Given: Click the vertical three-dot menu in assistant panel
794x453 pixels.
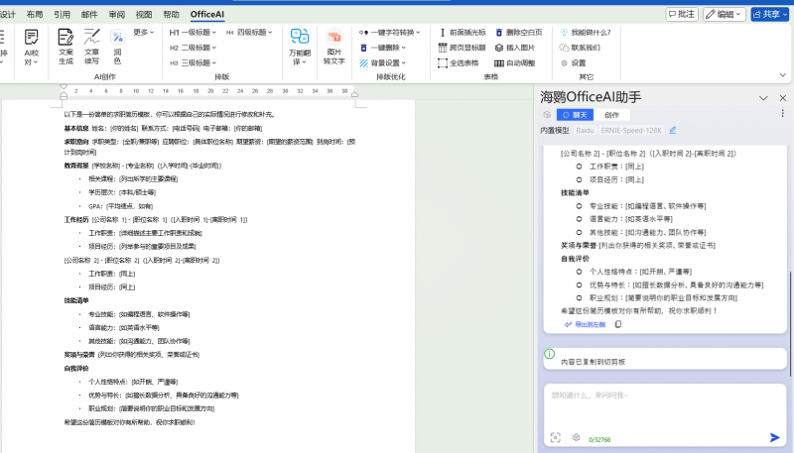Looking at the screenshot, I should pyautogui.click(x=782, y=113).
